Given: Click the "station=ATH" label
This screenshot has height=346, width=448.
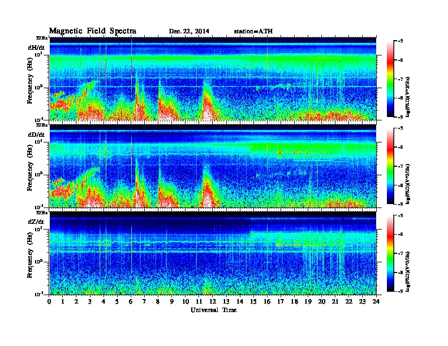Looking at the screenshot, I should 253,31.
